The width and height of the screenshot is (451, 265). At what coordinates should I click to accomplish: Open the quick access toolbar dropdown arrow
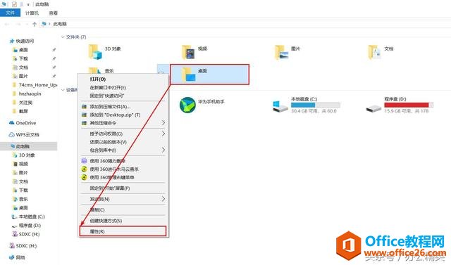[28, 5]
